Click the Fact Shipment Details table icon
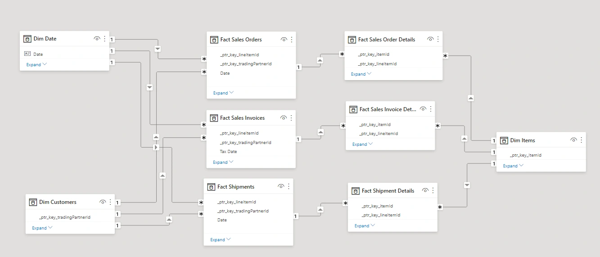 (x=356, y=191)
